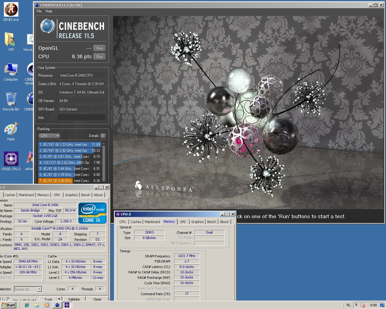Select ranking row 5 4C/4T @ 3.44 GHz
This screenshot has height=309, width=386.
(x=70, y=169)
